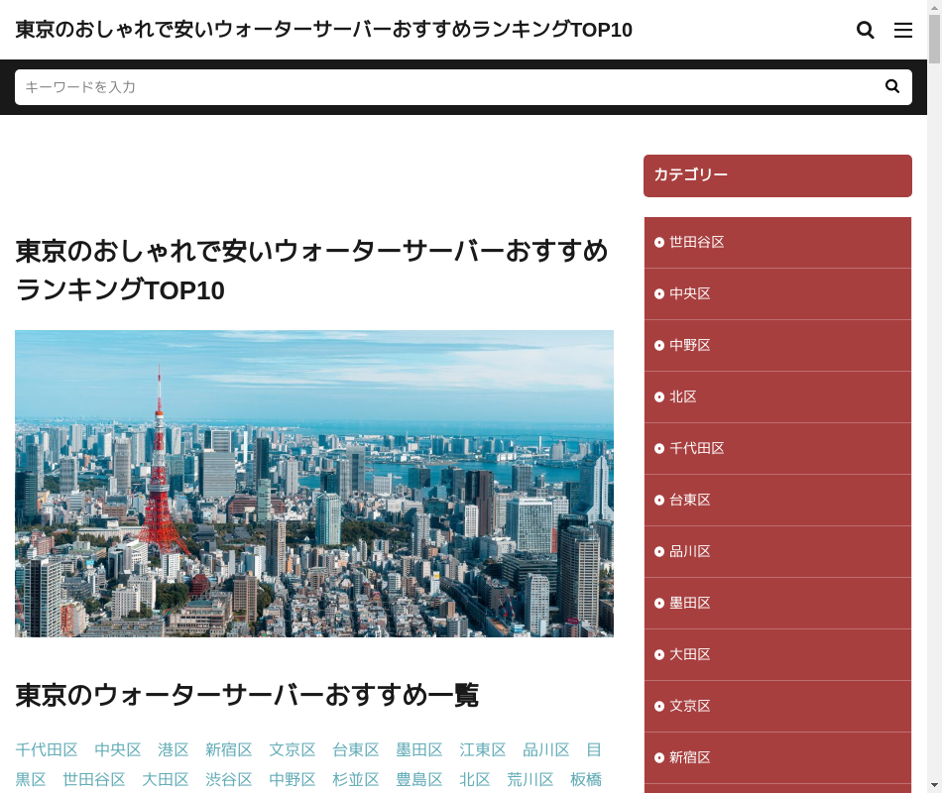Open 北区 category in sidebar
942x793 pixels.
777,397
